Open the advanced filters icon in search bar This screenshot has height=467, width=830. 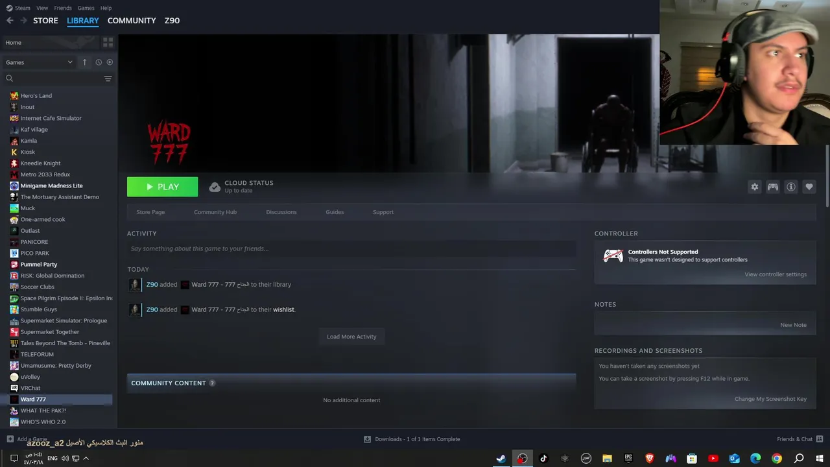click(108, 78)
